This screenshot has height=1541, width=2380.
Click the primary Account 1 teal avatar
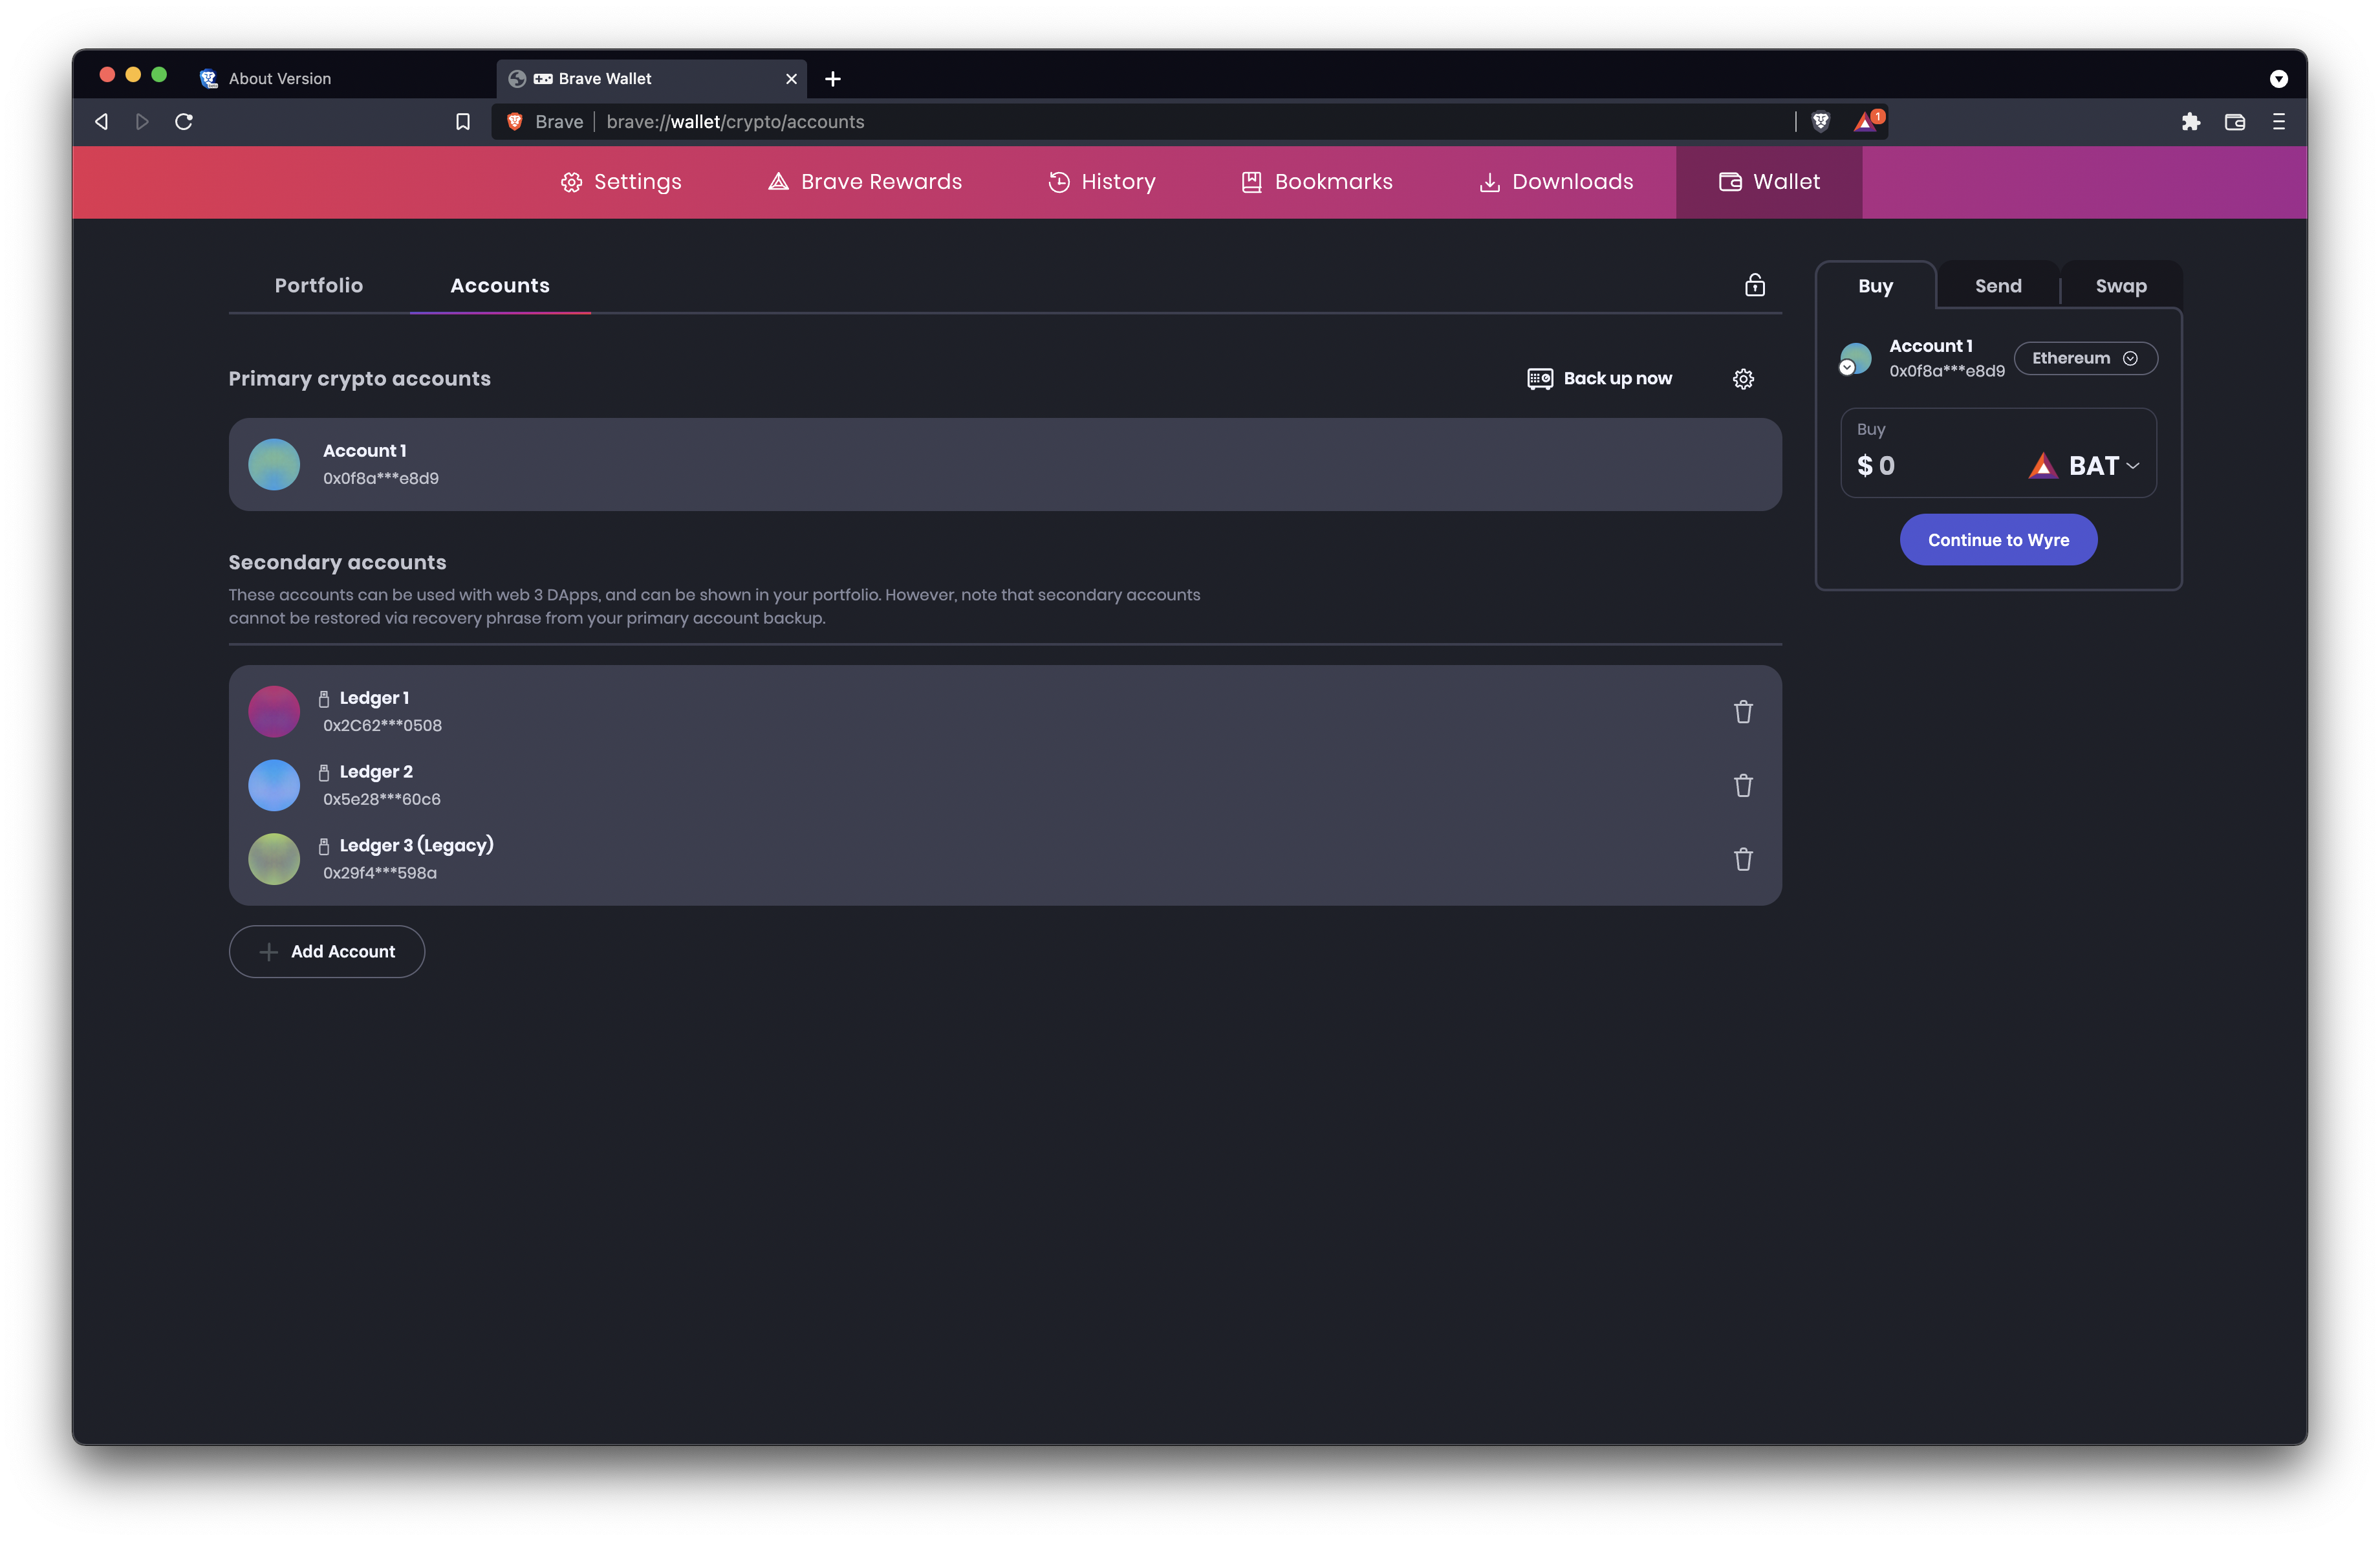tap(274, 465)
